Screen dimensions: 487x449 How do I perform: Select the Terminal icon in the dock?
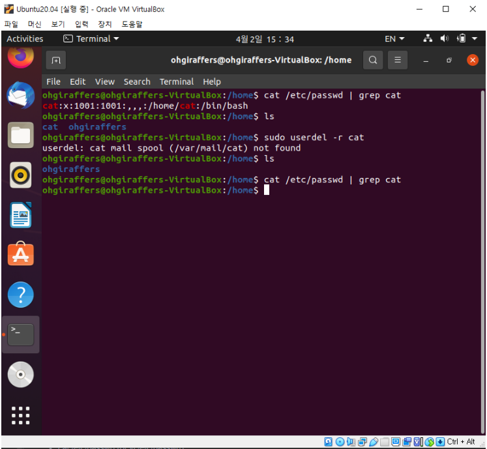[20, 334]
